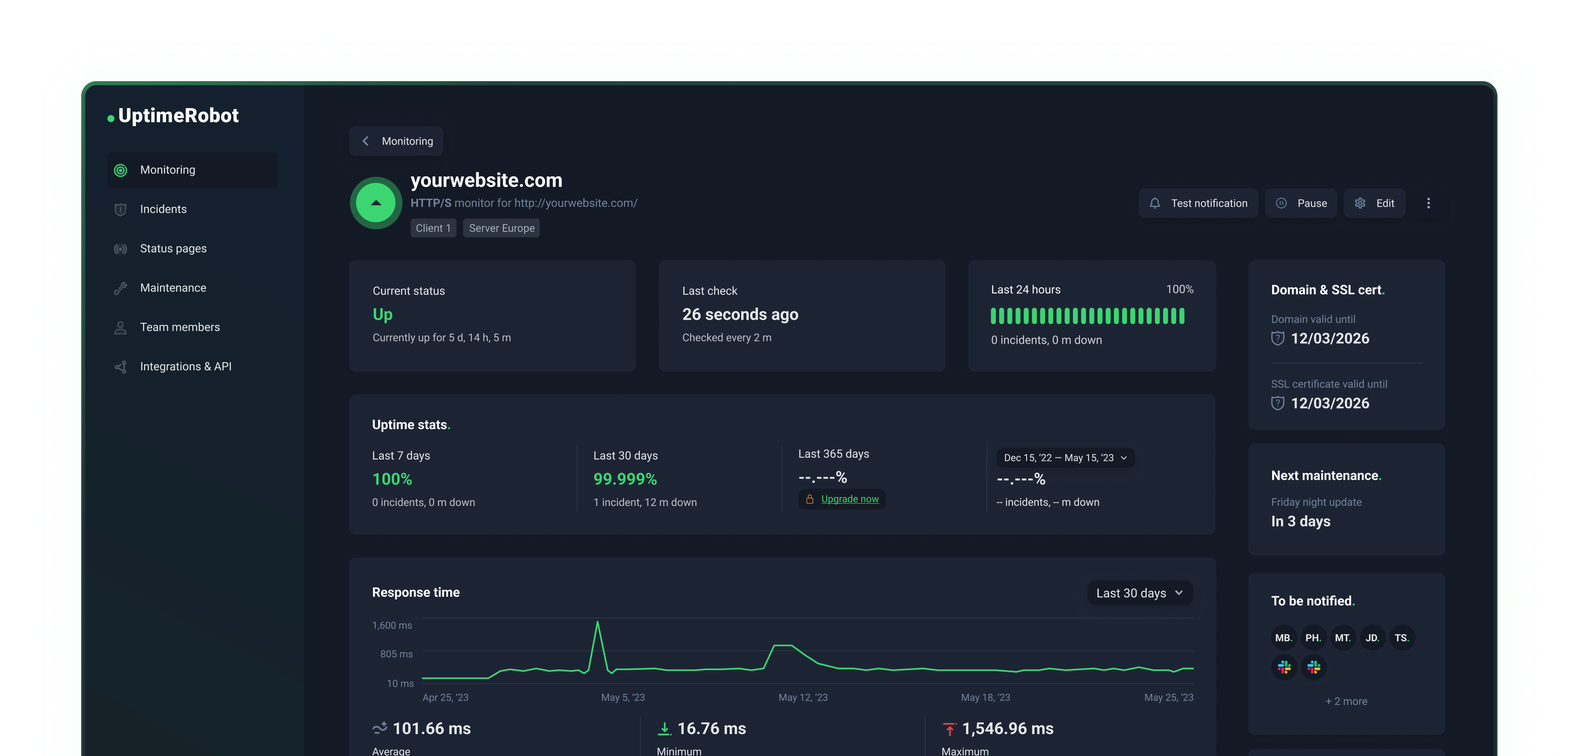Image resolution: width=1579 pixels, height=756 pixels.
Task: Open Status pages in the sidebar
Action: point(173,248)
